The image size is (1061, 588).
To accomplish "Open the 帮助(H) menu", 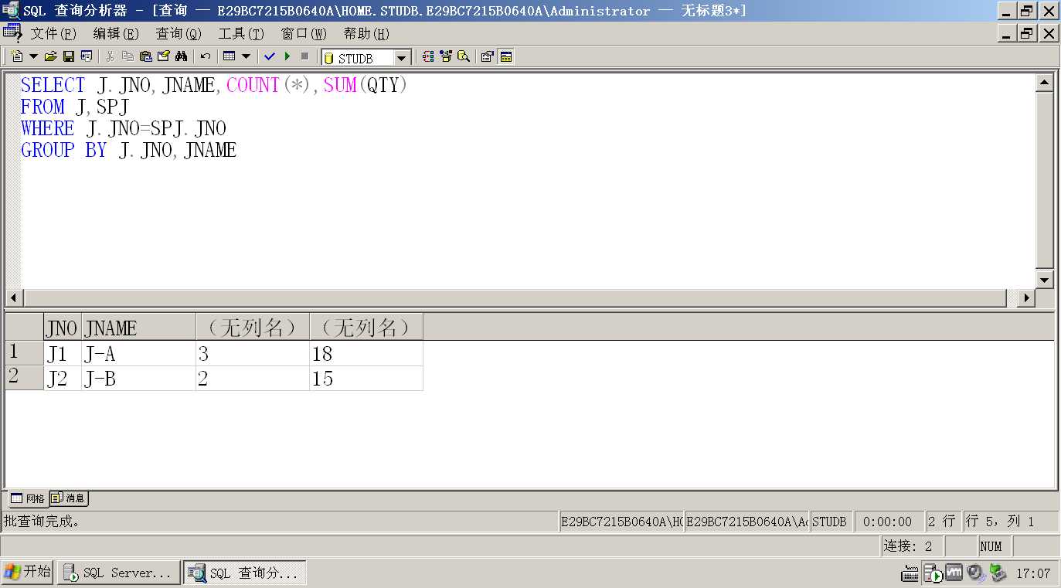I will click(x=366, y=33).
